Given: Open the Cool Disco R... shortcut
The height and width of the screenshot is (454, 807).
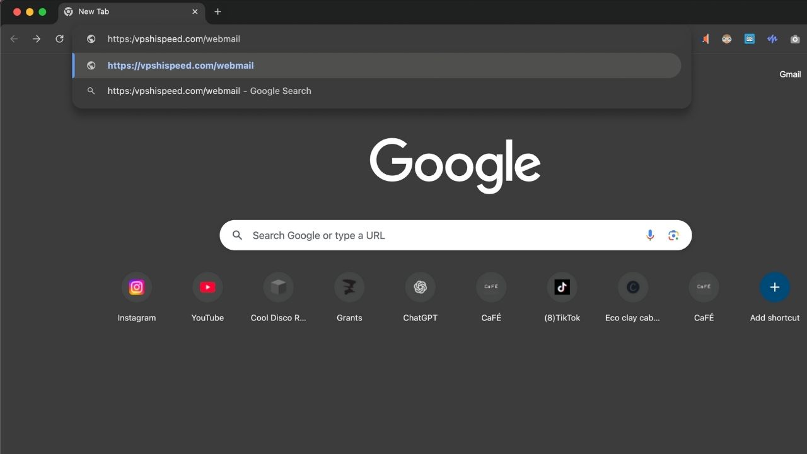Looking at the screenshot, I should (x=279, y=297).
